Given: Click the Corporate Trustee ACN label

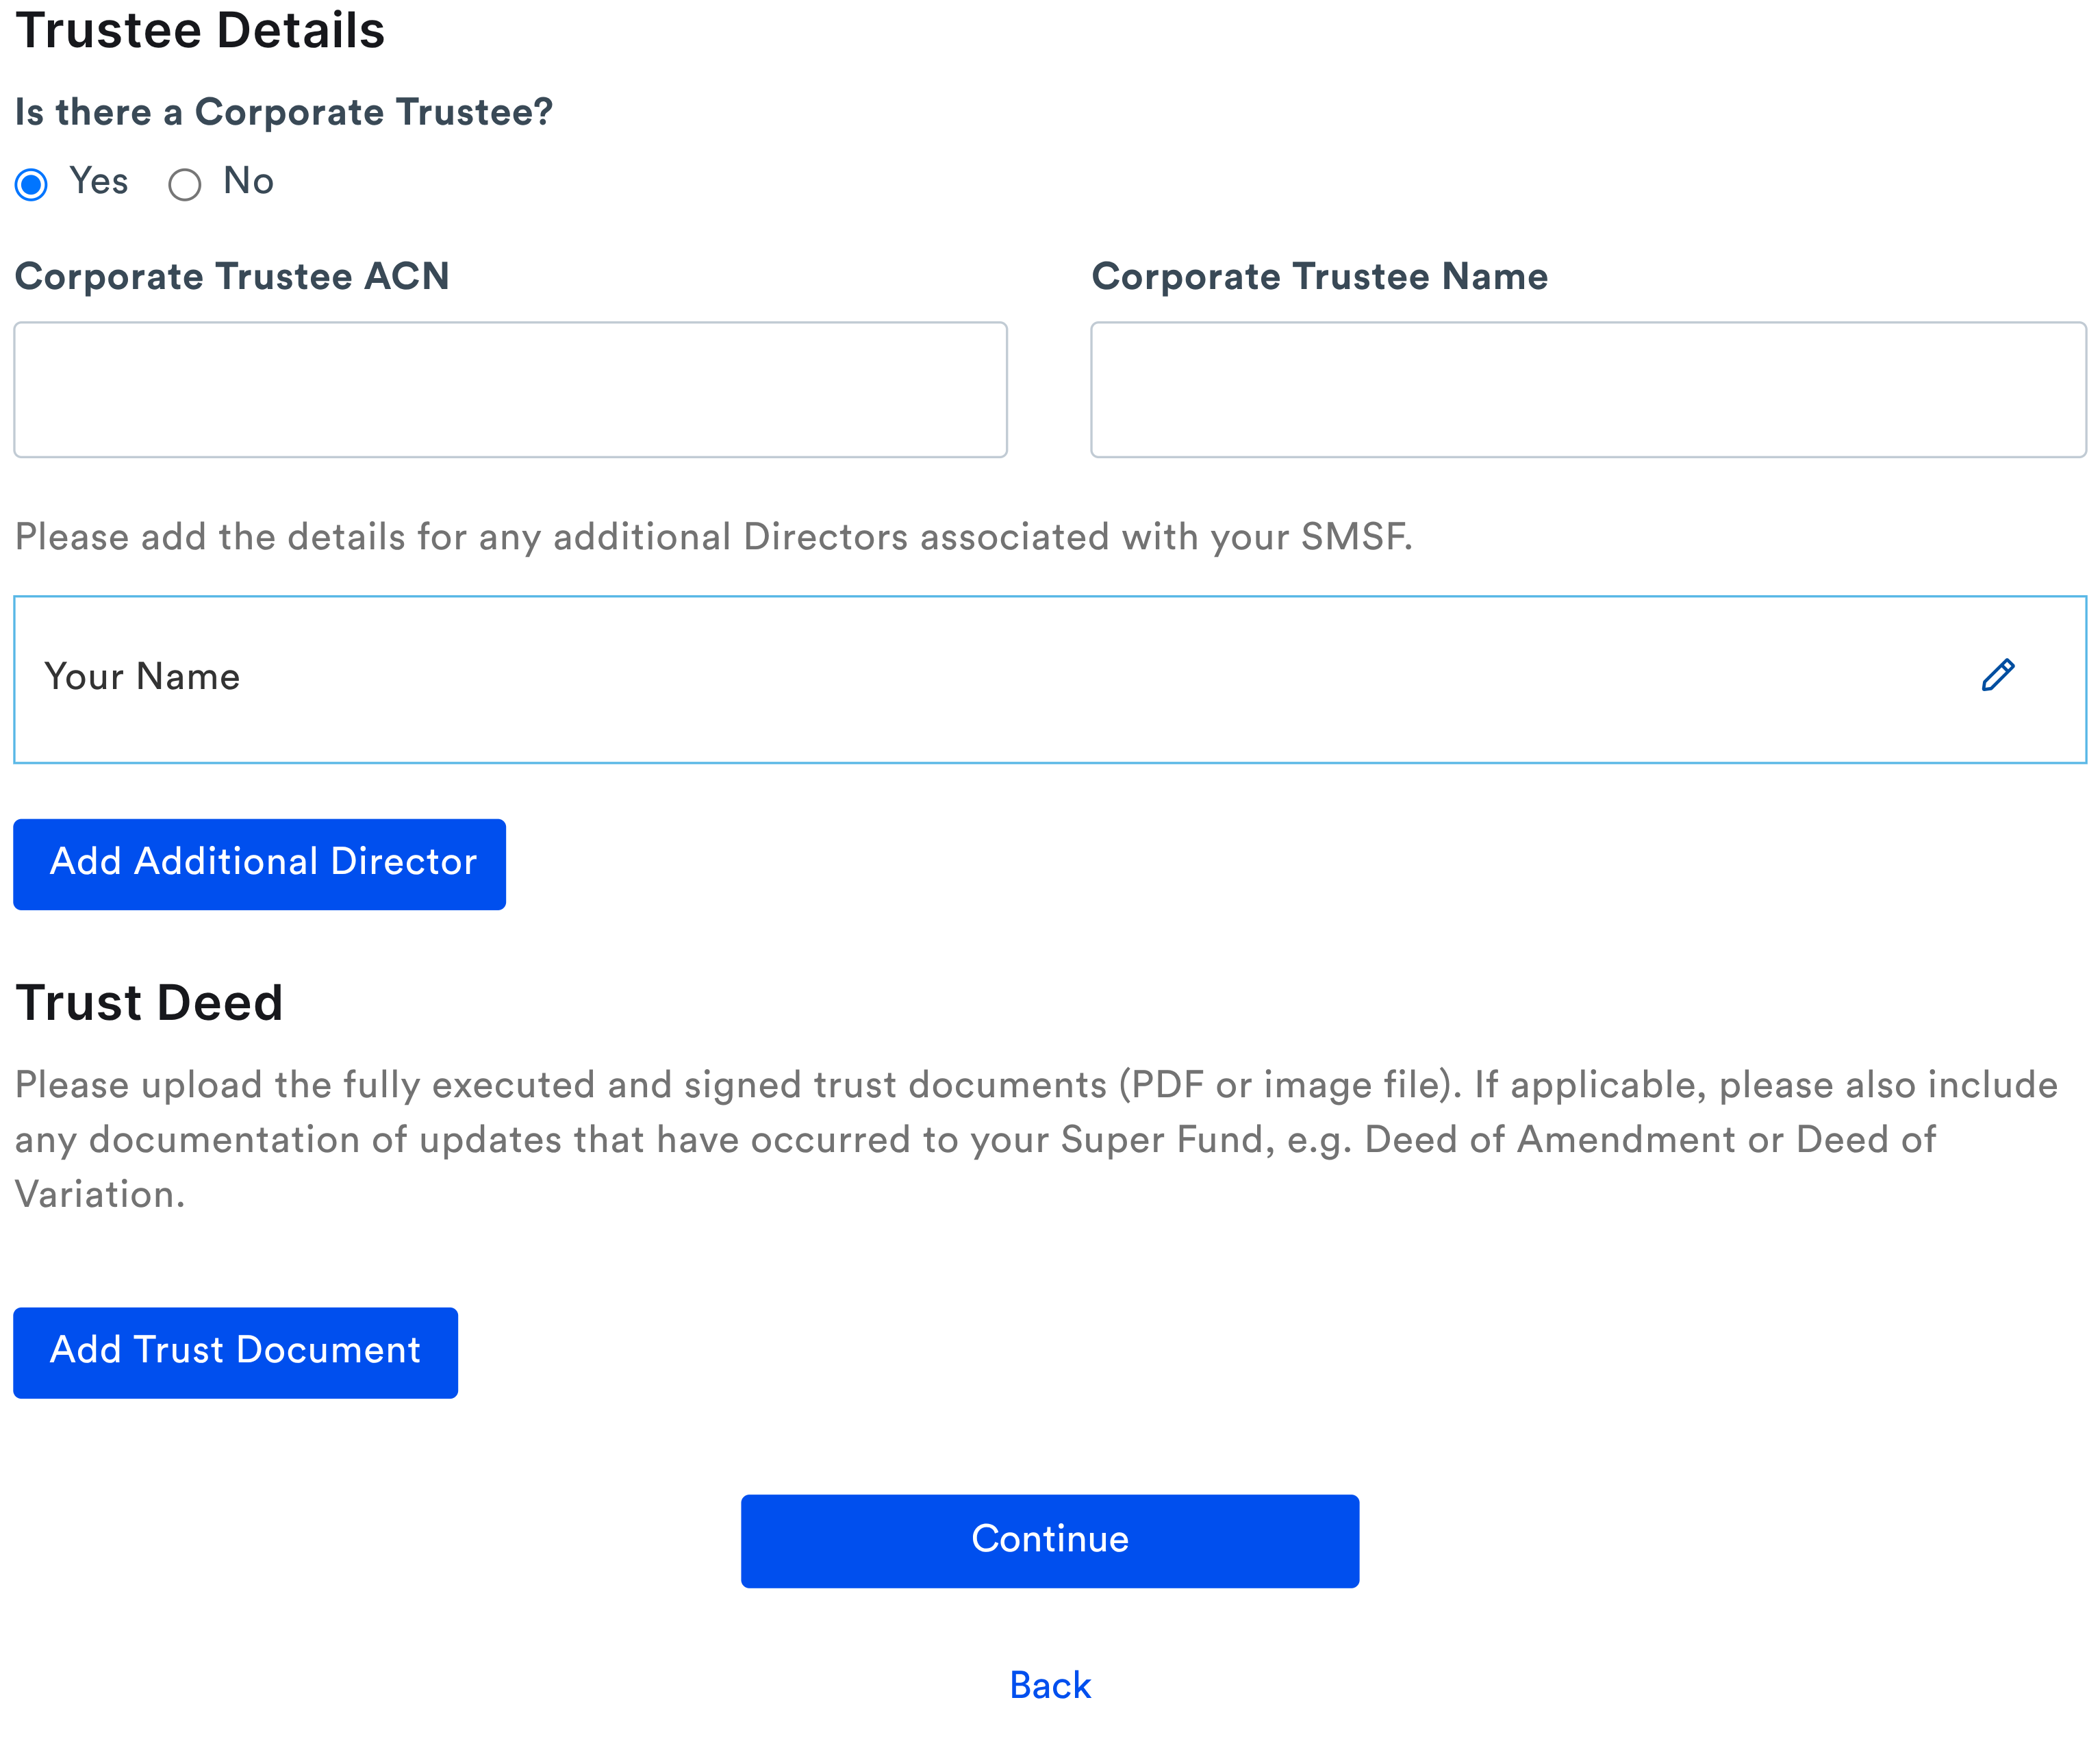Looking at the screenshot, I should click(232, 276).
